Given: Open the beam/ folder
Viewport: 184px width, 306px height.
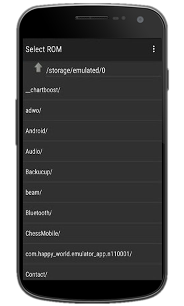Looking at the screenshot, I should [92, 192].
